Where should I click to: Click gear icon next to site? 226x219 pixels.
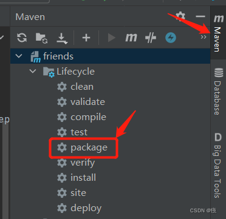(x=62, y=193)
